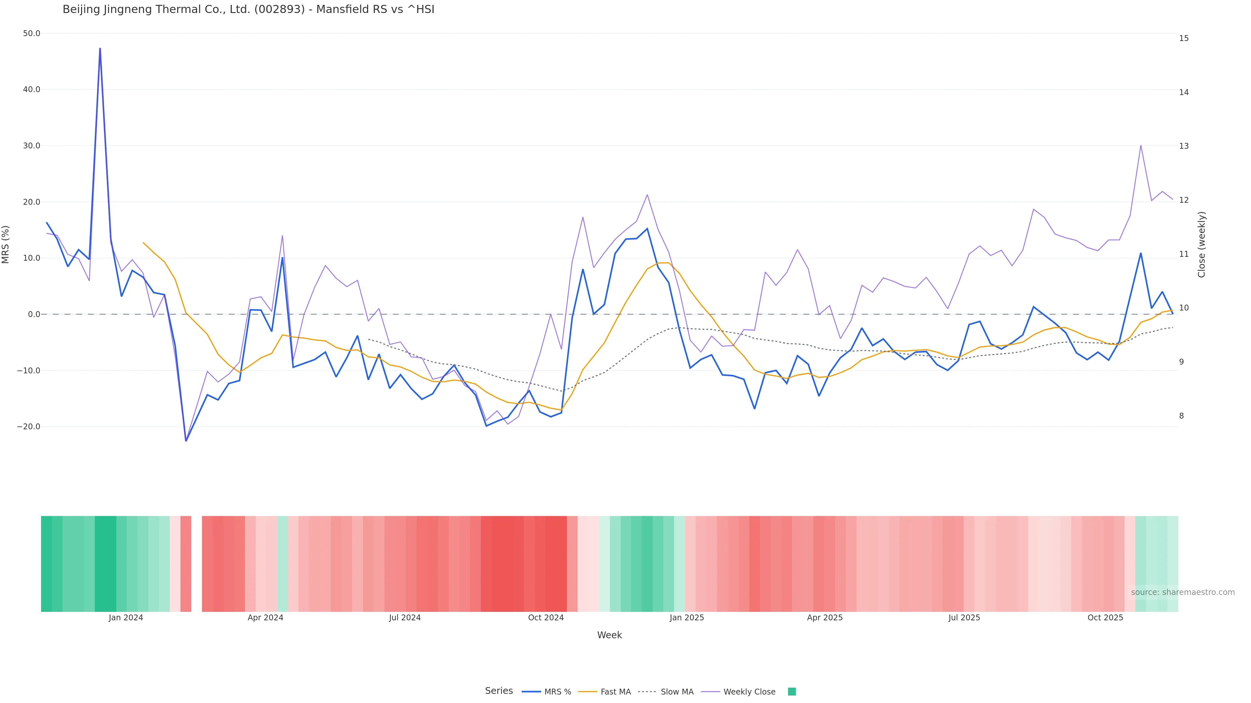Click the source: sharemaestro.com watermark
Image resolution: width=1251 pixels, height=703 pixels.
[1183, 592]
